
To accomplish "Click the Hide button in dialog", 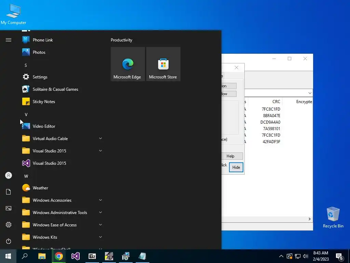I will [236, 167].
